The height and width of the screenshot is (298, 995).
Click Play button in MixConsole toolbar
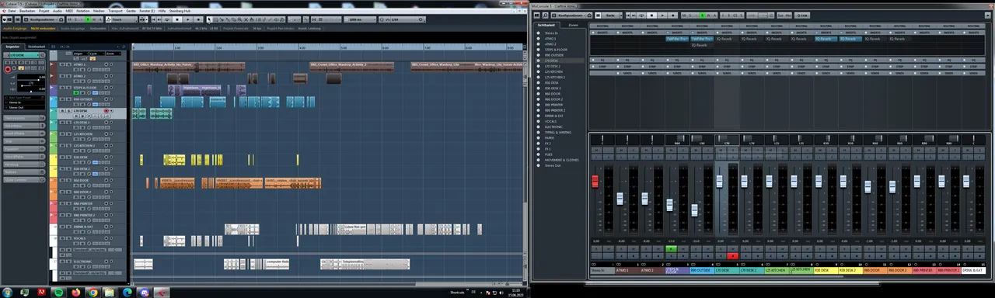tap(662, 15)
